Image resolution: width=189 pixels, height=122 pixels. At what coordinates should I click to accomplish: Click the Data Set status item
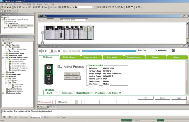(x=63, y=102)
